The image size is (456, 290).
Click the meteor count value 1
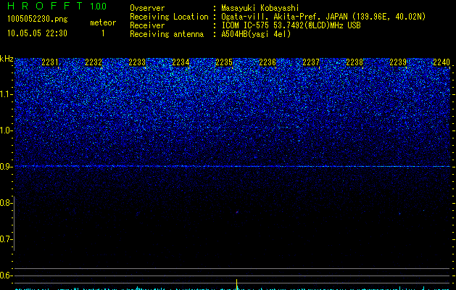[x=103, y=33]
